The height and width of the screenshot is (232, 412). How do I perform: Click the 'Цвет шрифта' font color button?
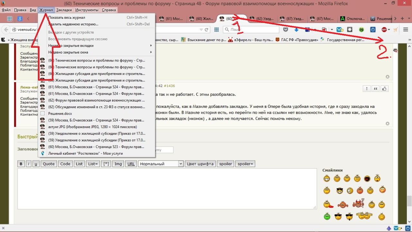tap(200, 164)
